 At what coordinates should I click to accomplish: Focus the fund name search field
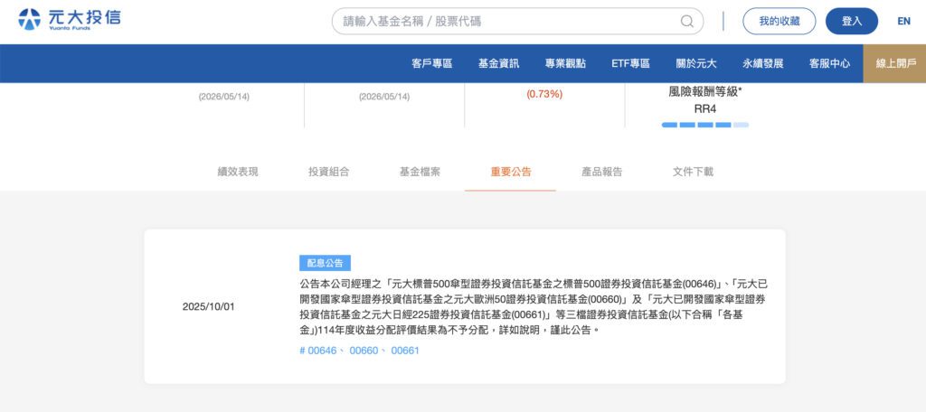(517, 22)
